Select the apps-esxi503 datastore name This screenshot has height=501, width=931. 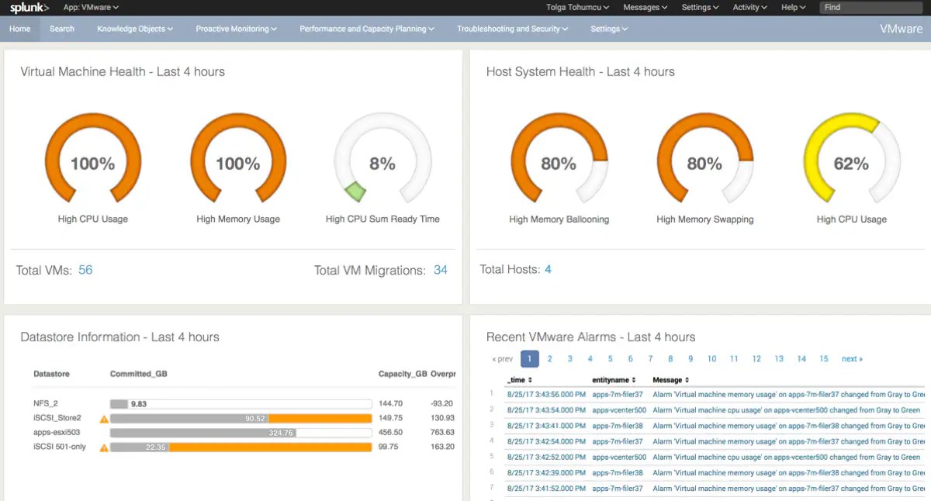(x=57, y=432)
